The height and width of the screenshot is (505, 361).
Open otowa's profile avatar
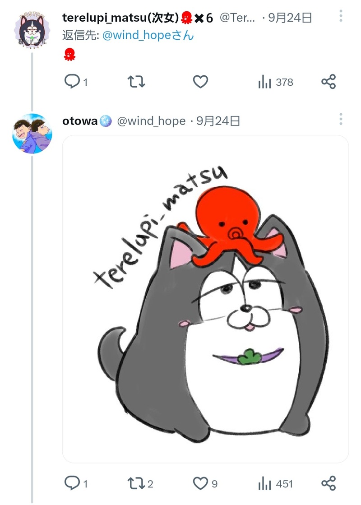[32, 134]
